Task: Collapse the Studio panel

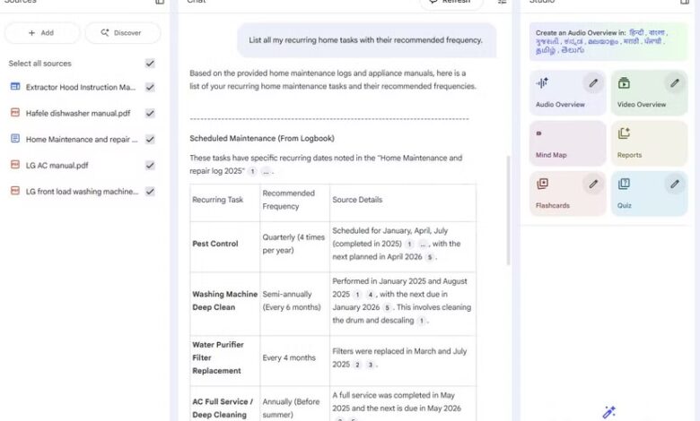Action: tap(684, 2)
